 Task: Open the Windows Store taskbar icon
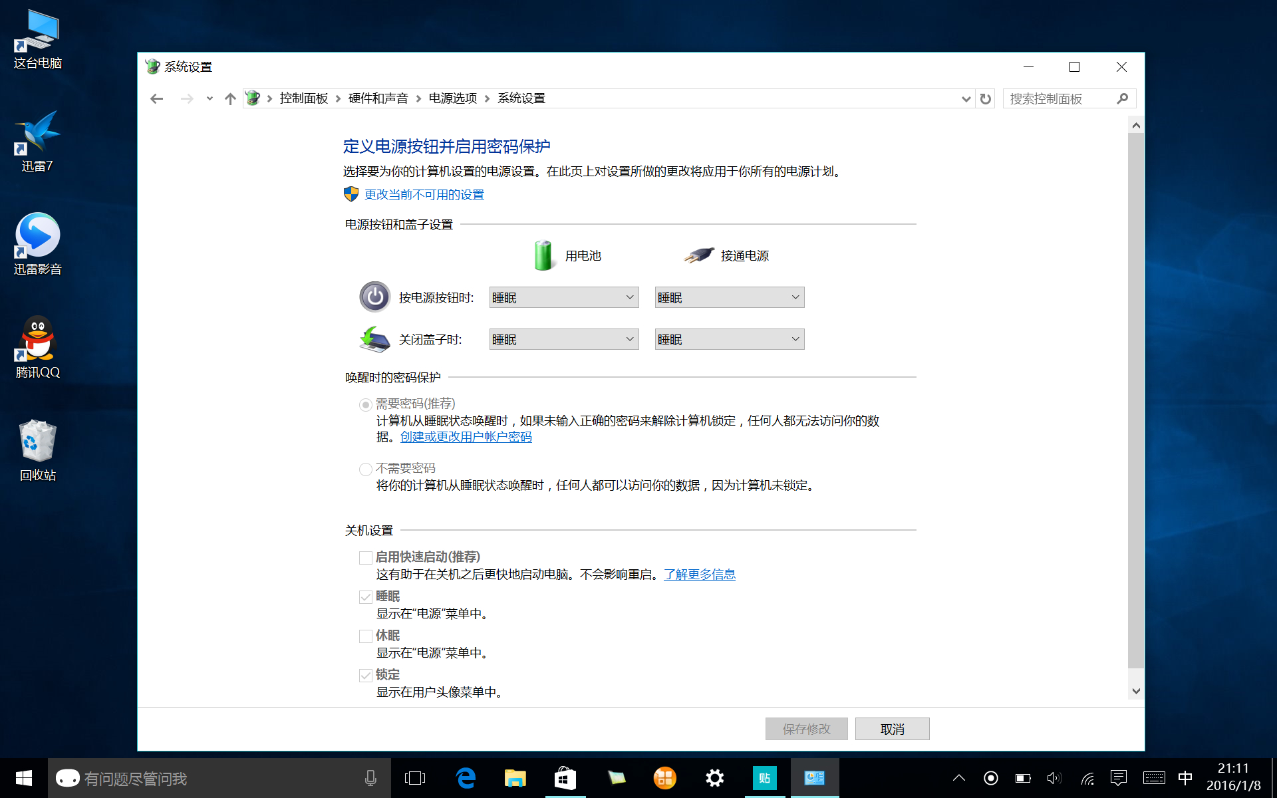[565, 778]
